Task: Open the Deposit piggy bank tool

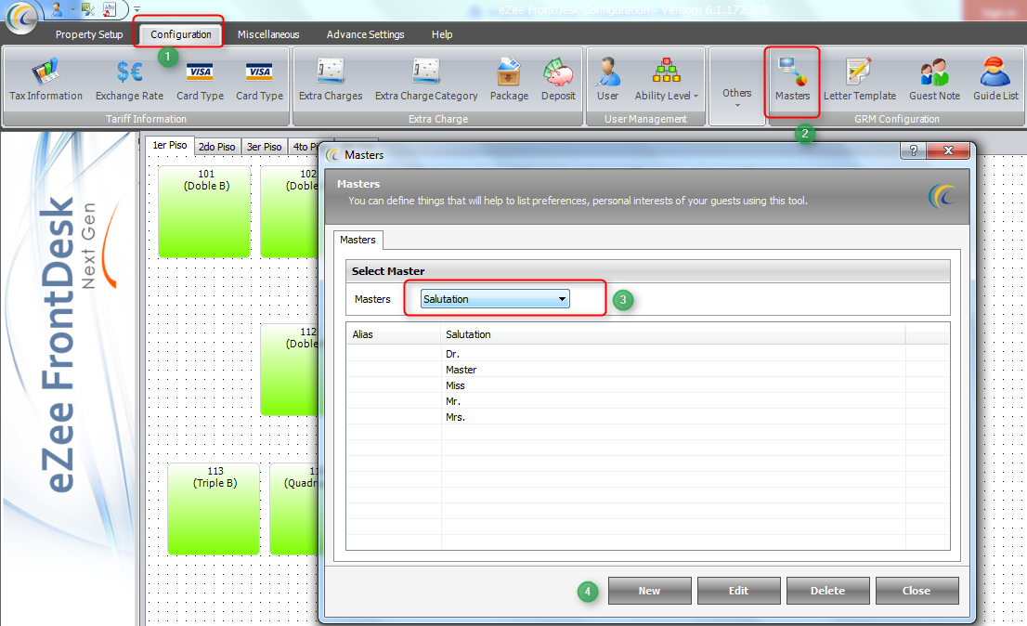Action: pyautogui.click(x=558, y=80)
